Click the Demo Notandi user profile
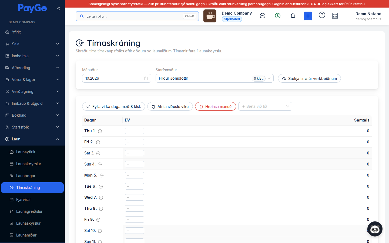 coord(369,16)
